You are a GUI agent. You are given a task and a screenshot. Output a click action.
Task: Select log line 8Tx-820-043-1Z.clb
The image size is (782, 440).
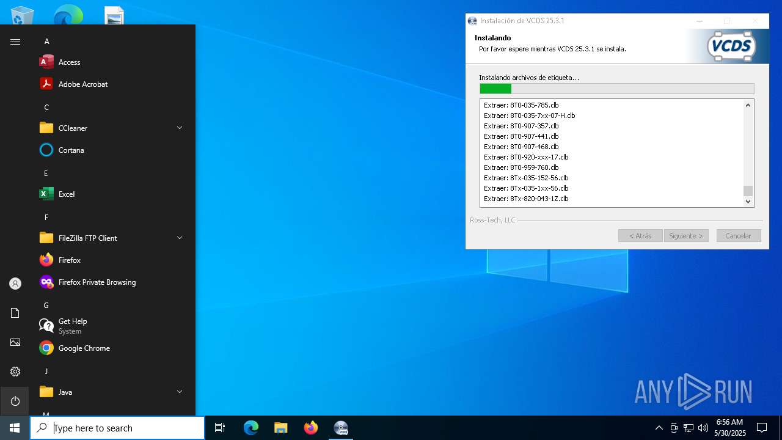(526, 199)
